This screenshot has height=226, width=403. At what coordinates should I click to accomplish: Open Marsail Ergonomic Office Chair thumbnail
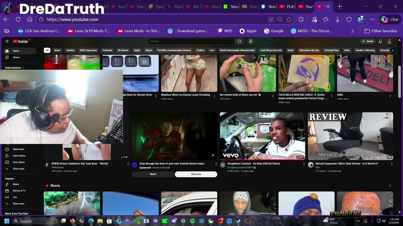point(350,136)
